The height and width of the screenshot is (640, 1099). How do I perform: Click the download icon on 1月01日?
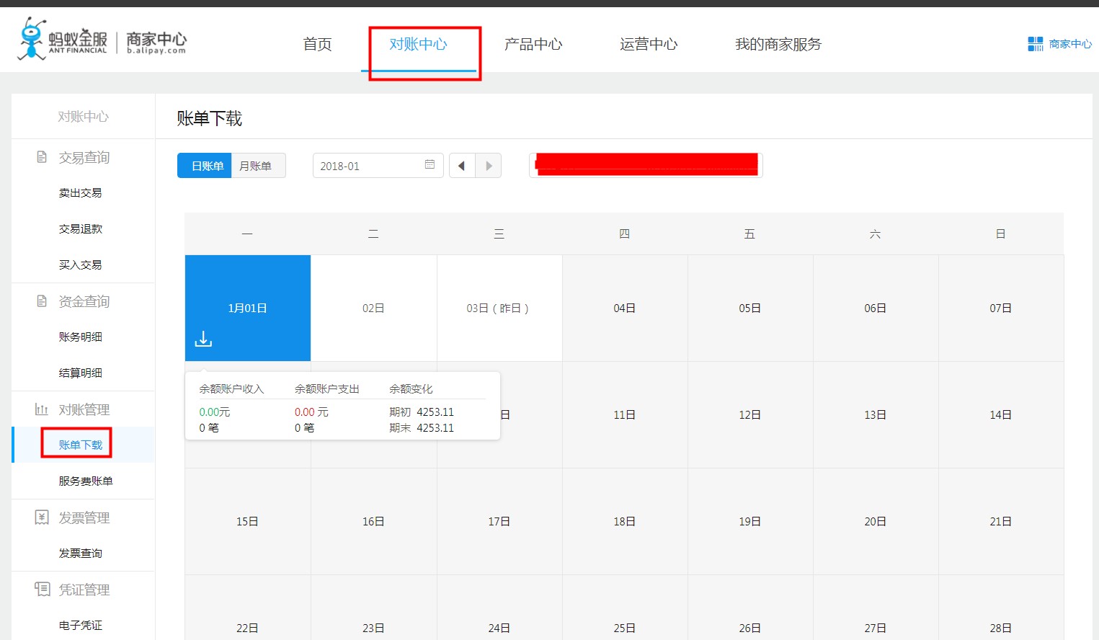coord(203,339)
